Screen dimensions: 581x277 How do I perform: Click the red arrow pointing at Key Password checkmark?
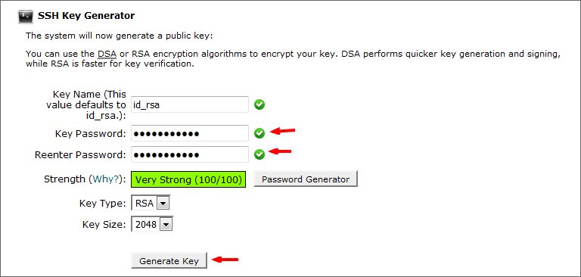click(282, 130)
